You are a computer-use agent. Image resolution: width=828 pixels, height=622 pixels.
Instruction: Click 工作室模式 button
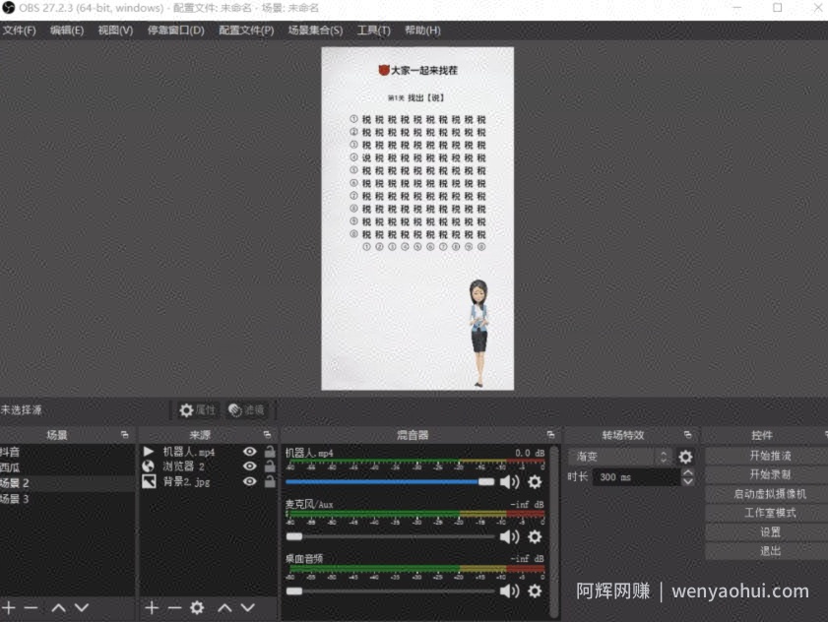(x=770, y=513)
